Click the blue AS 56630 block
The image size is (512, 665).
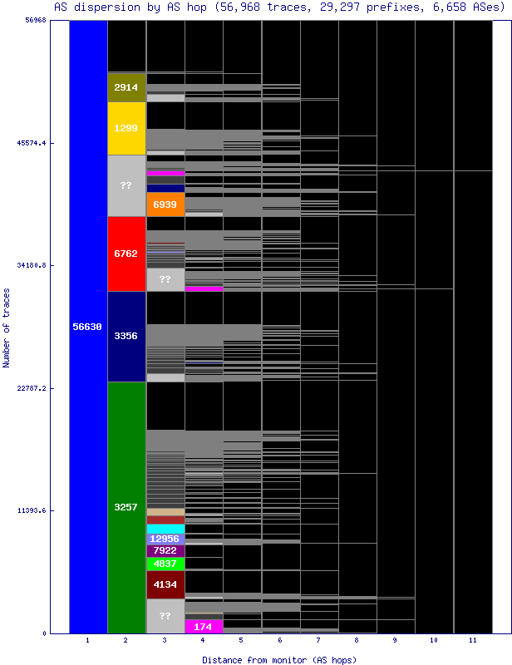pyautogui.click(x=87, y=327)
